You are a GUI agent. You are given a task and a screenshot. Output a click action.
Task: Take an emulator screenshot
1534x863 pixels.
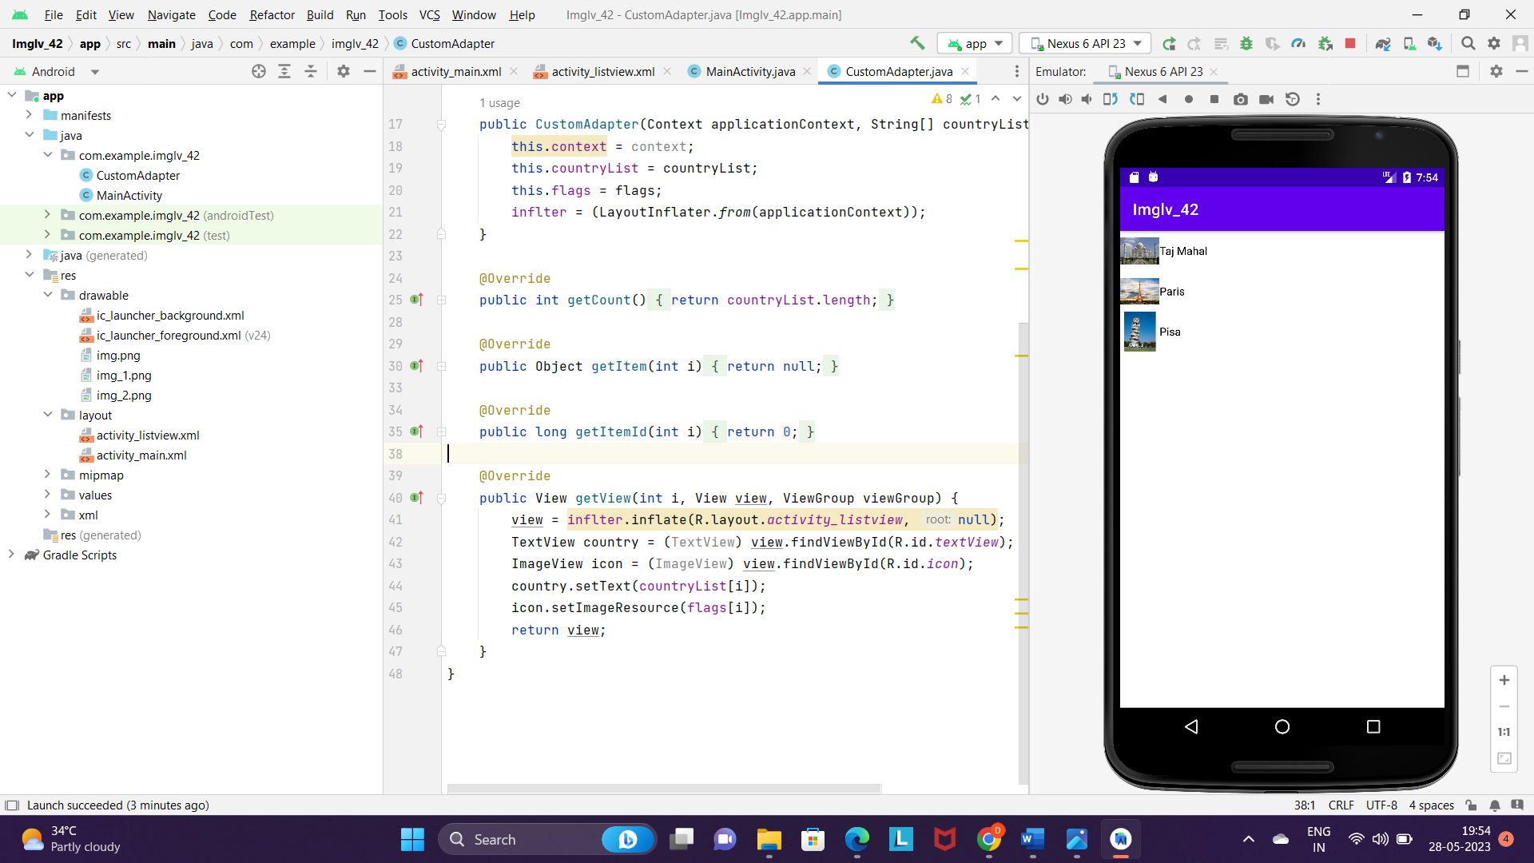click(x=1240, y=99)
